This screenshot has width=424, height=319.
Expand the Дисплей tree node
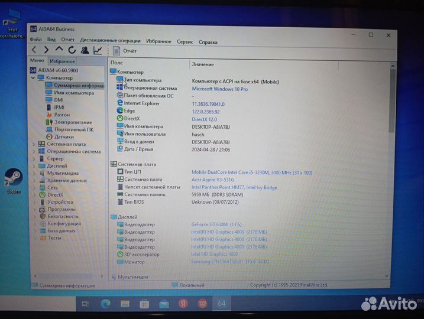tap(34, 166)
